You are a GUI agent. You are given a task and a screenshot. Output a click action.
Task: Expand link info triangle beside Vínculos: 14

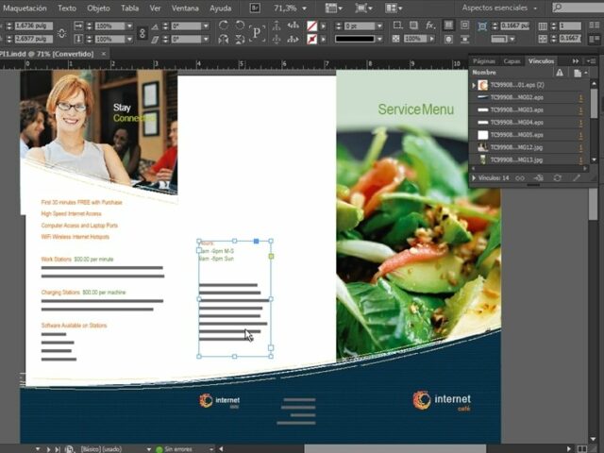tap(474, 177)
